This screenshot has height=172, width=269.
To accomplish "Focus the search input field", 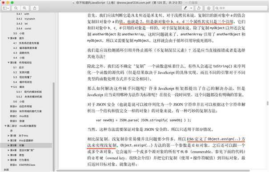I will (241, 8).
